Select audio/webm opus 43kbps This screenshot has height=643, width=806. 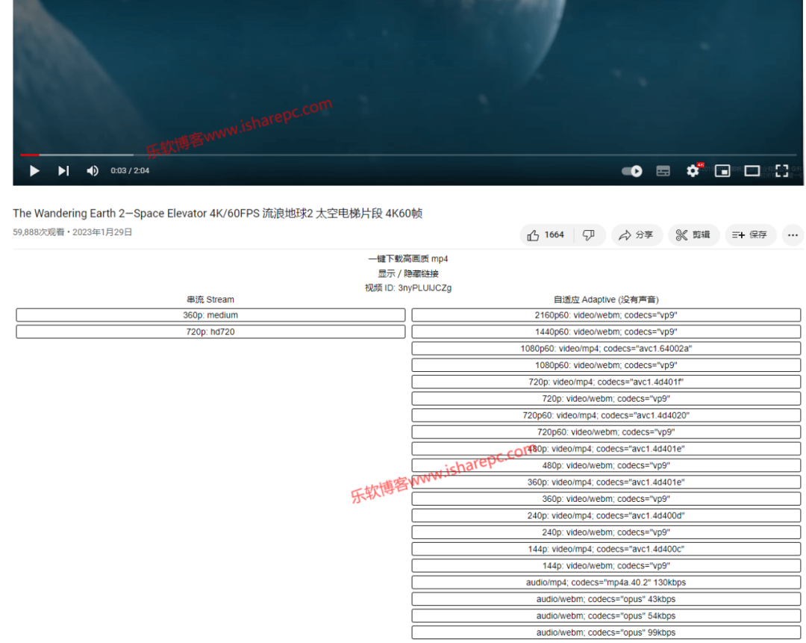point(606,599)
